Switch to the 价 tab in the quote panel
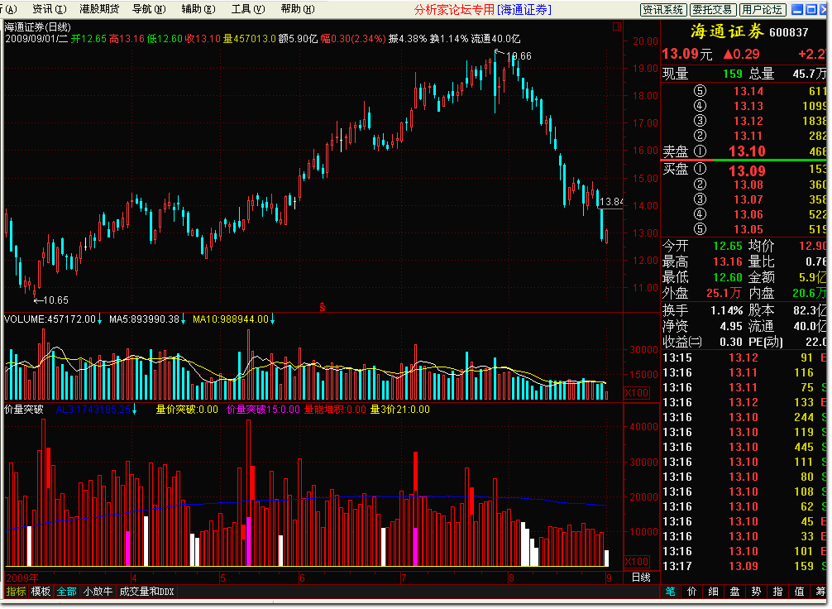This screenshot has width=832, height=609. click(692, 592)
